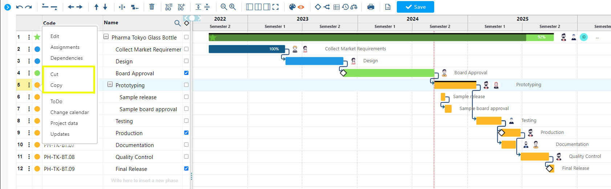Viewport: 611px width, 189px height.
Task: Open the three-dot menu on row 11
Action: (29, 156)
